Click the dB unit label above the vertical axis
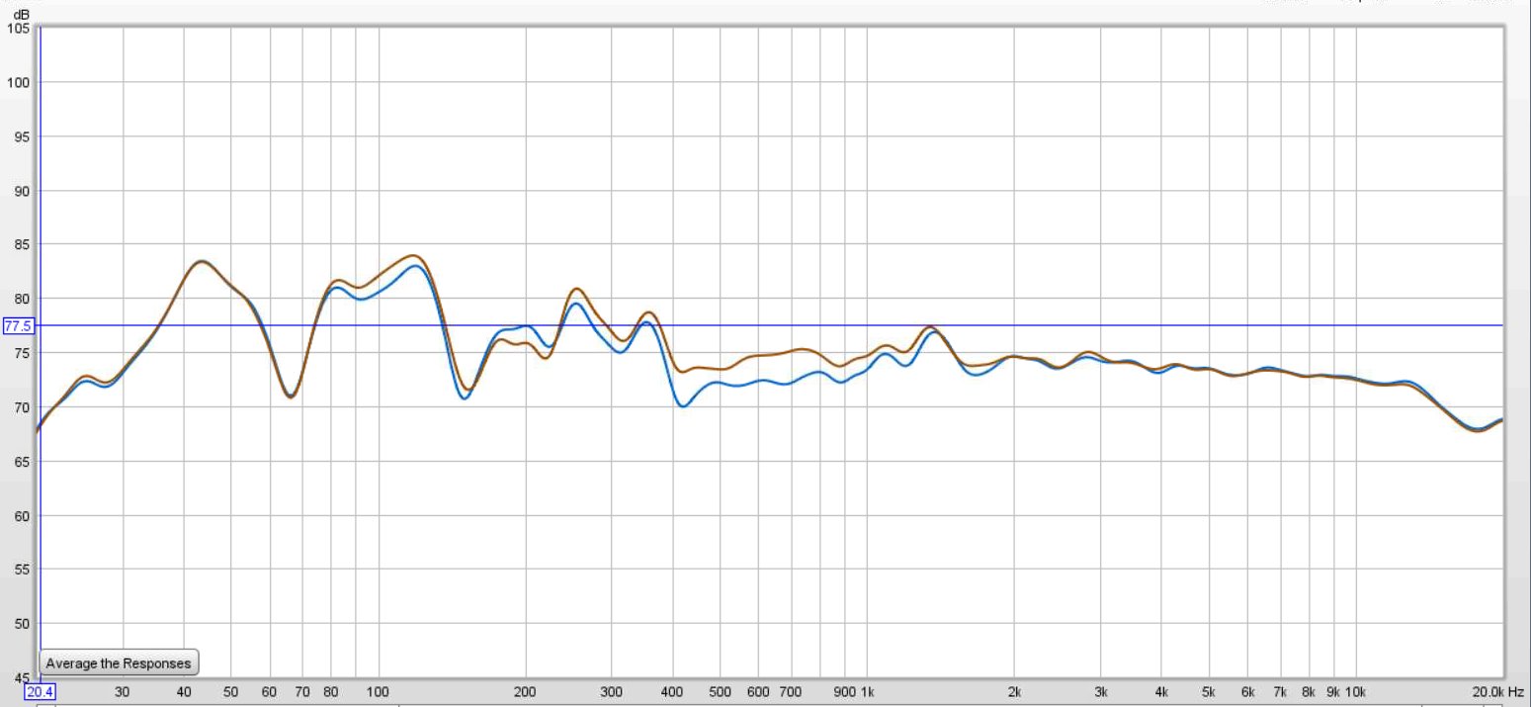 [x=22, y=15]
